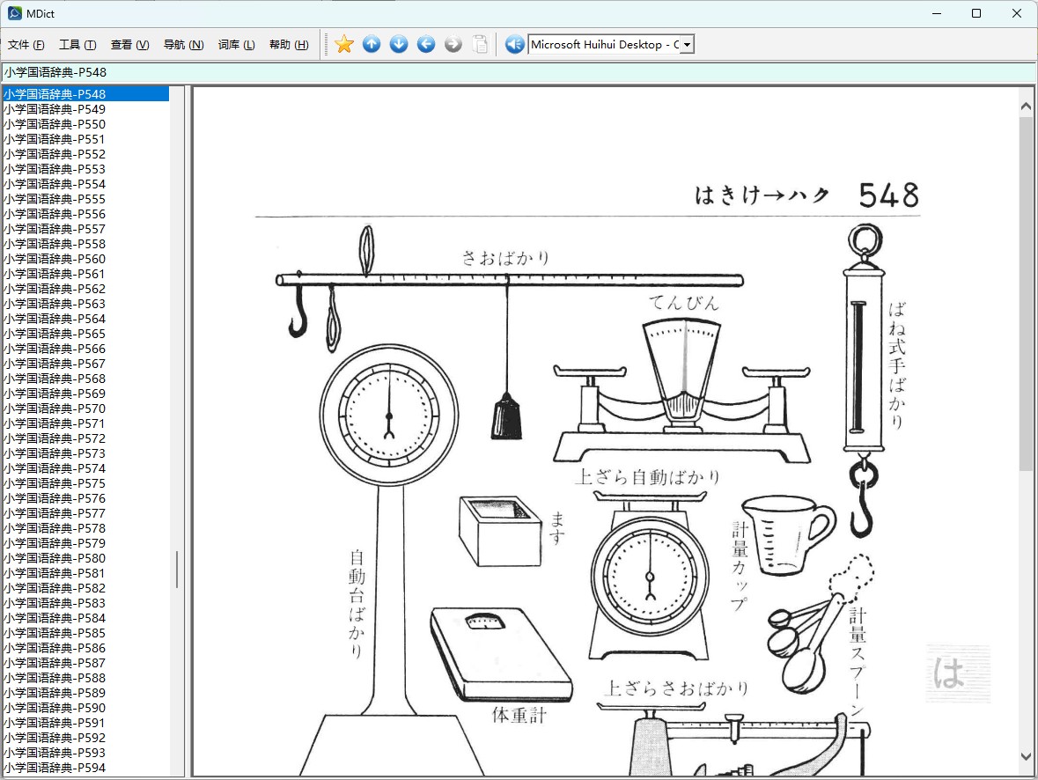1038x780 pixels.
Task: Select entry 小学国语辞典-P582
Action: click(x=85, y=588)
